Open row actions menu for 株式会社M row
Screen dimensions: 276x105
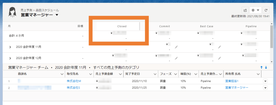coord(265,81)
